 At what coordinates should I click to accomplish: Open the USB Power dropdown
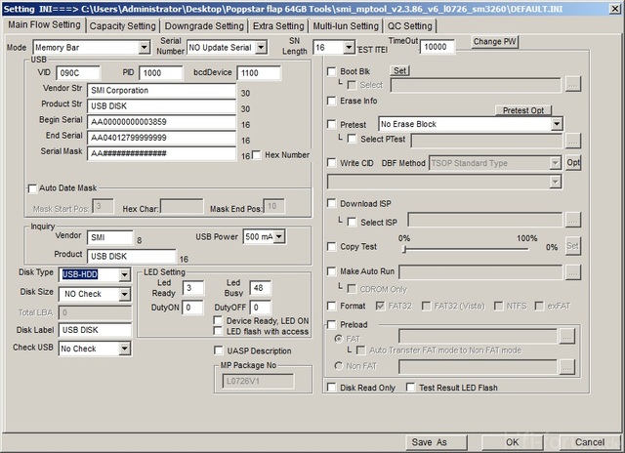pos(281,236)
